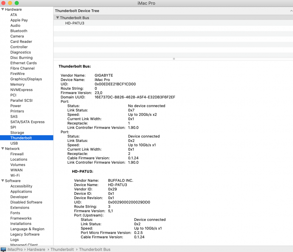The image size is (293, 252).
Task: Click the Domain UUID value text
Action: point(135,97)
